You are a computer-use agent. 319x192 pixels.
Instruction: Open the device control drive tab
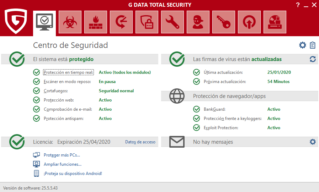tap(275, 22)
